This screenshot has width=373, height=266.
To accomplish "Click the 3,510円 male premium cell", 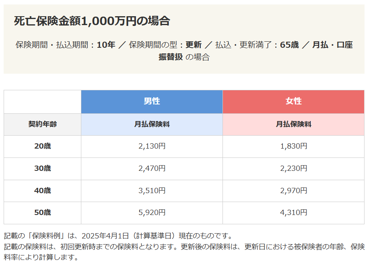I will click(152, 190).
